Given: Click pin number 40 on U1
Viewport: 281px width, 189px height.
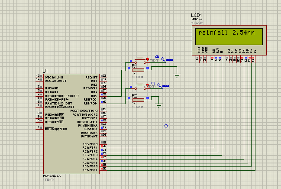Looking at the screenshot, I should [104, 102].
